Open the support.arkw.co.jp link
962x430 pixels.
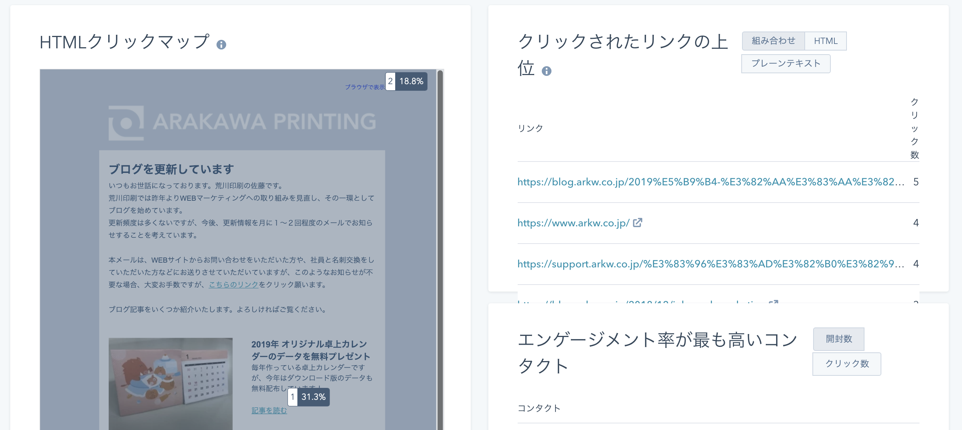pos(710,264)
